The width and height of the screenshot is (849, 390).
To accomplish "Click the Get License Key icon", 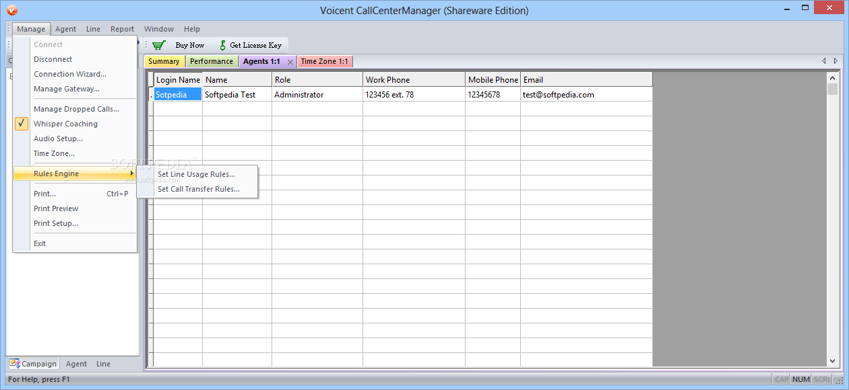I will point(223,45).
